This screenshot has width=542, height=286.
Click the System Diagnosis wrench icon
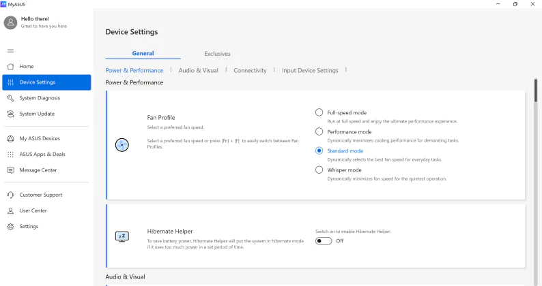(x=11, y=98)
